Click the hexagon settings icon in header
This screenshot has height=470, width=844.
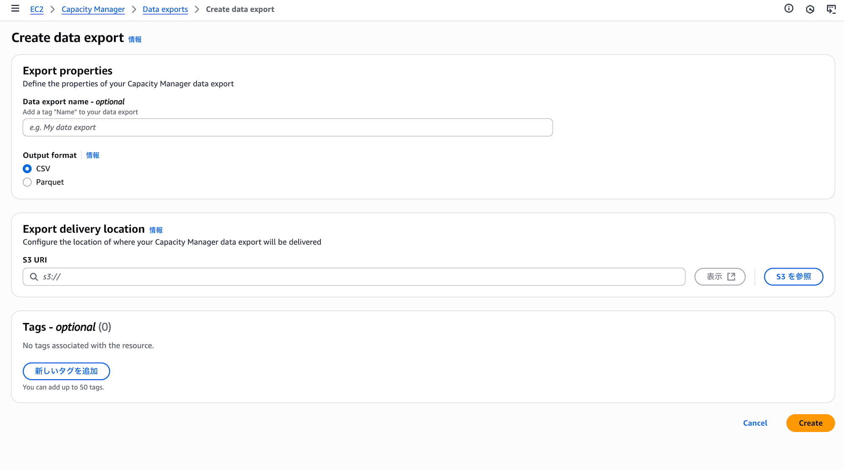tap(810, 9)
